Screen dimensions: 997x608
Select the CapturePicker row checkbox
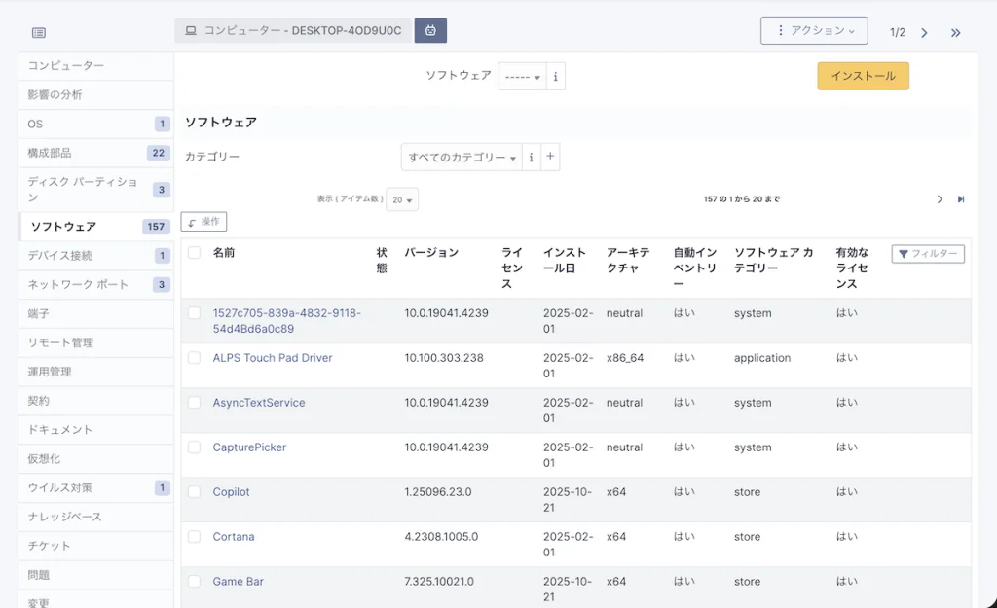[194, 447]
